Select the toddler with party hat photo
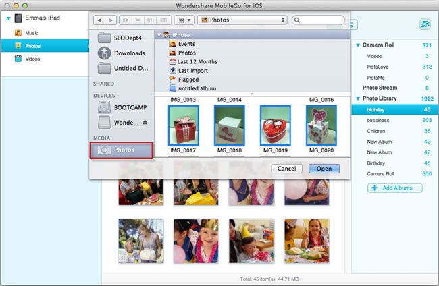 click(x=251, y=241)
